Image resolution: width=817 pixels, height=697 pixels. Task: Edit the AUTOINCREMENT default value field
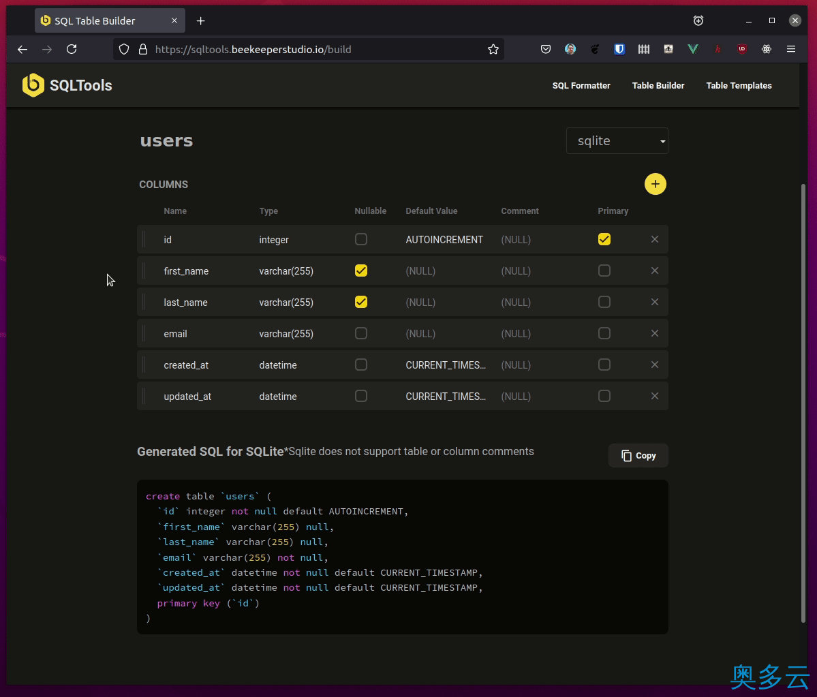[444, 240]
